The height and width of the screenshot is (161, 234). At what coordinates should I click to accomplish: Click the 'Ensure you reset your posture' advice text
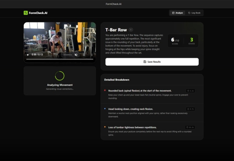pyautogui.click(x=150, y=133)
